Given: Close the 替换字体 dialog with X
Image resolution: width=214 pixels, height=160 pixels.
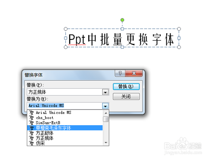Looking at the screenshot, I should point(134,73).
